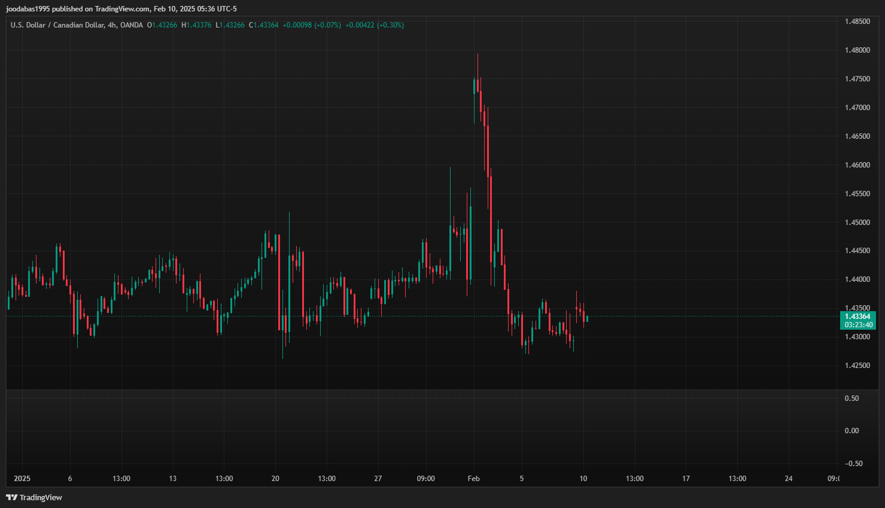Click the high value H1.43376
The image size is (885, 508).
click(x=197, y=25)
